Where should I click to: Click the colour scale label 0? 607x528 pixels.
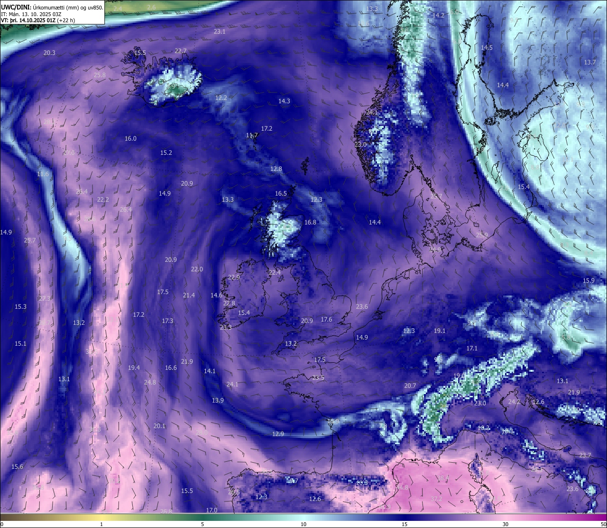click(1, 524)
